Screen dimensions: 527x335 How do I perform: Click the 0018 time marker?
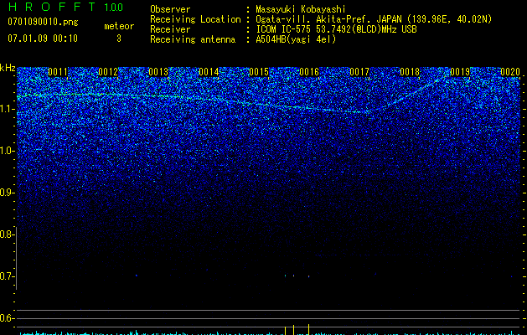(x=410, y=72)
